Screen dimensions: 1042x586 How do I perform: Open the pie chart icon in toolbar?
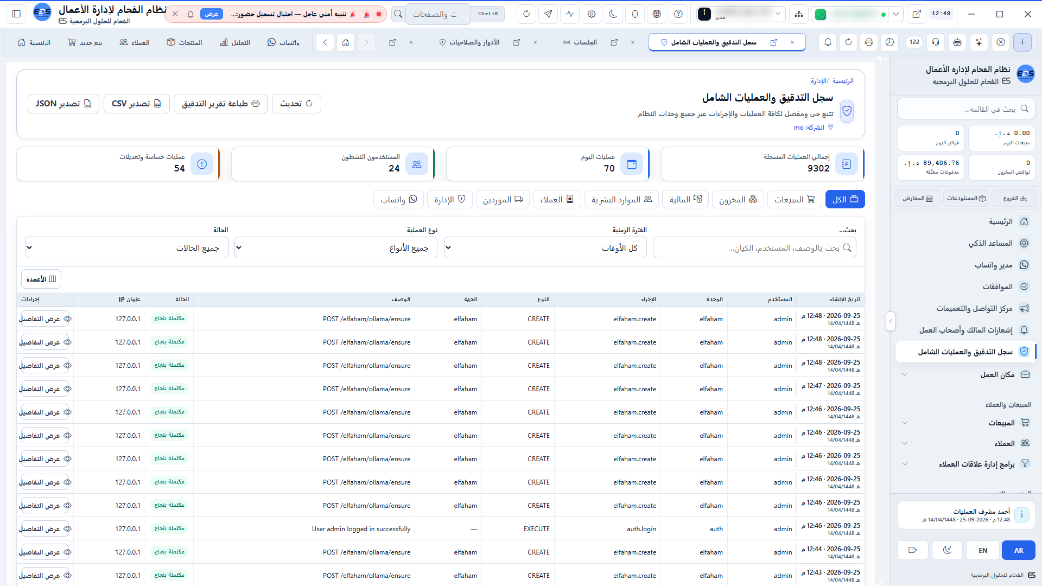[x=889, y=42]
